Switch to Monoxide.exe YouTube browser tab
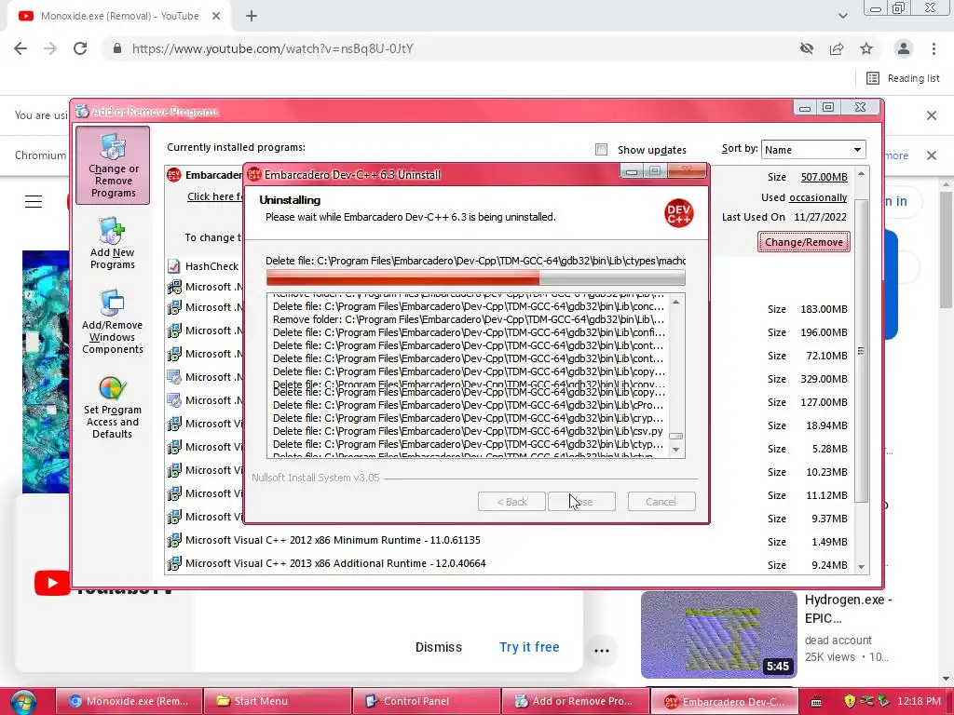The height and width of the screenshot is (715, 954). (120, 17)
